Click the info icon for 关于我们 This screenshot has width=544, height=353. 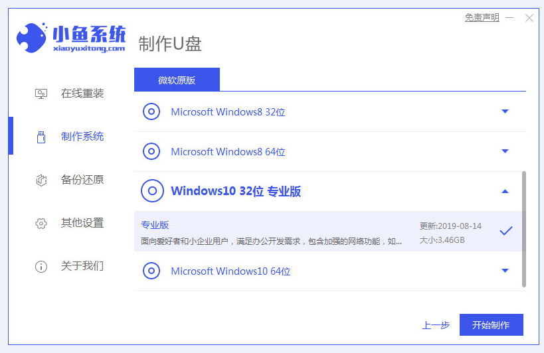(41, 266)
